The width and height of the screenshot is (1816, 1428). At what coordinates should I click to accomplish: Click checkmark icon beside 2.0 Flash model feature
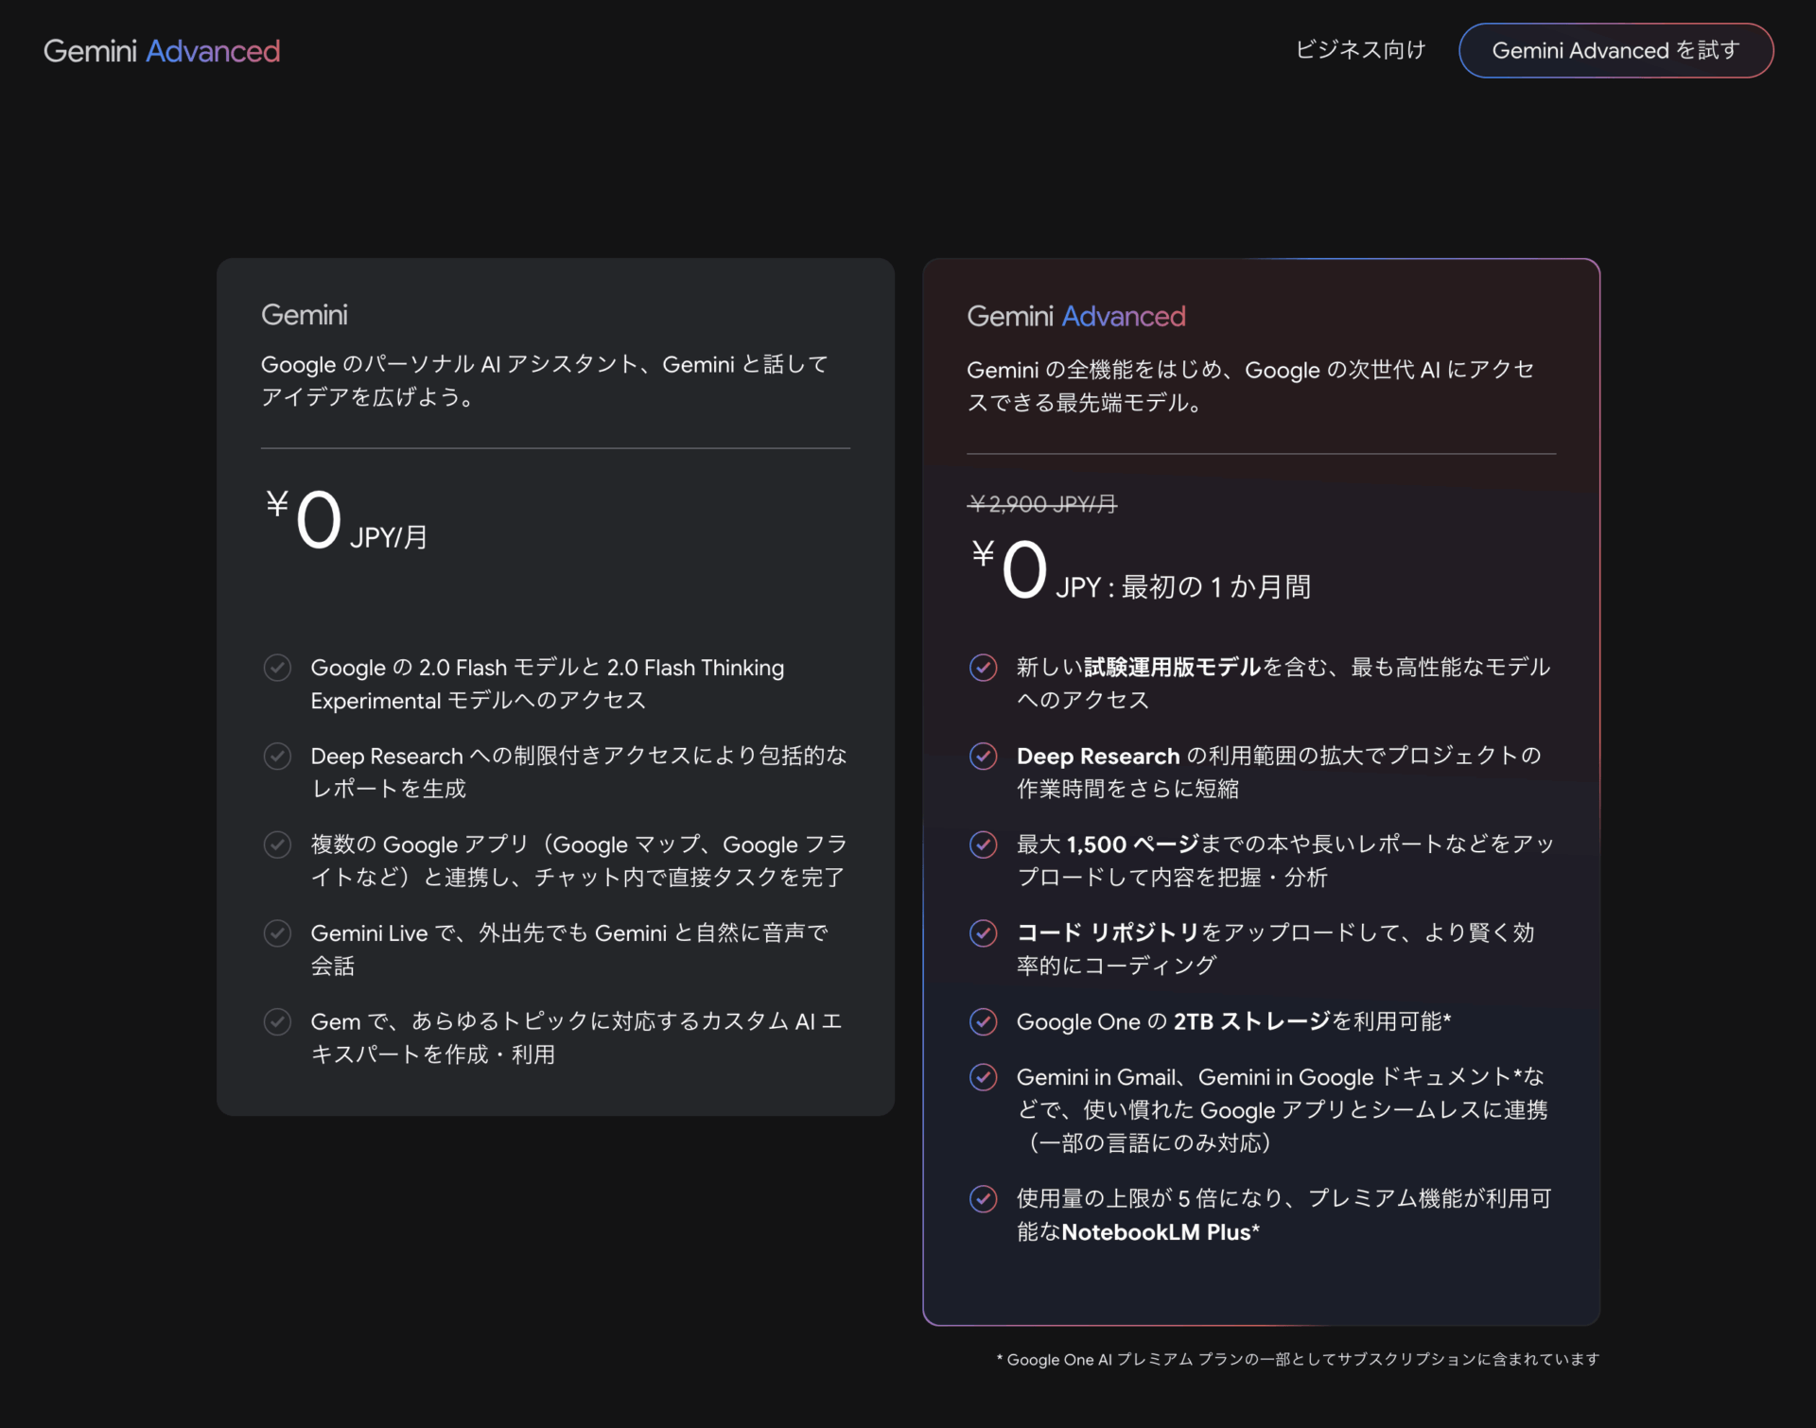(277, 668)
